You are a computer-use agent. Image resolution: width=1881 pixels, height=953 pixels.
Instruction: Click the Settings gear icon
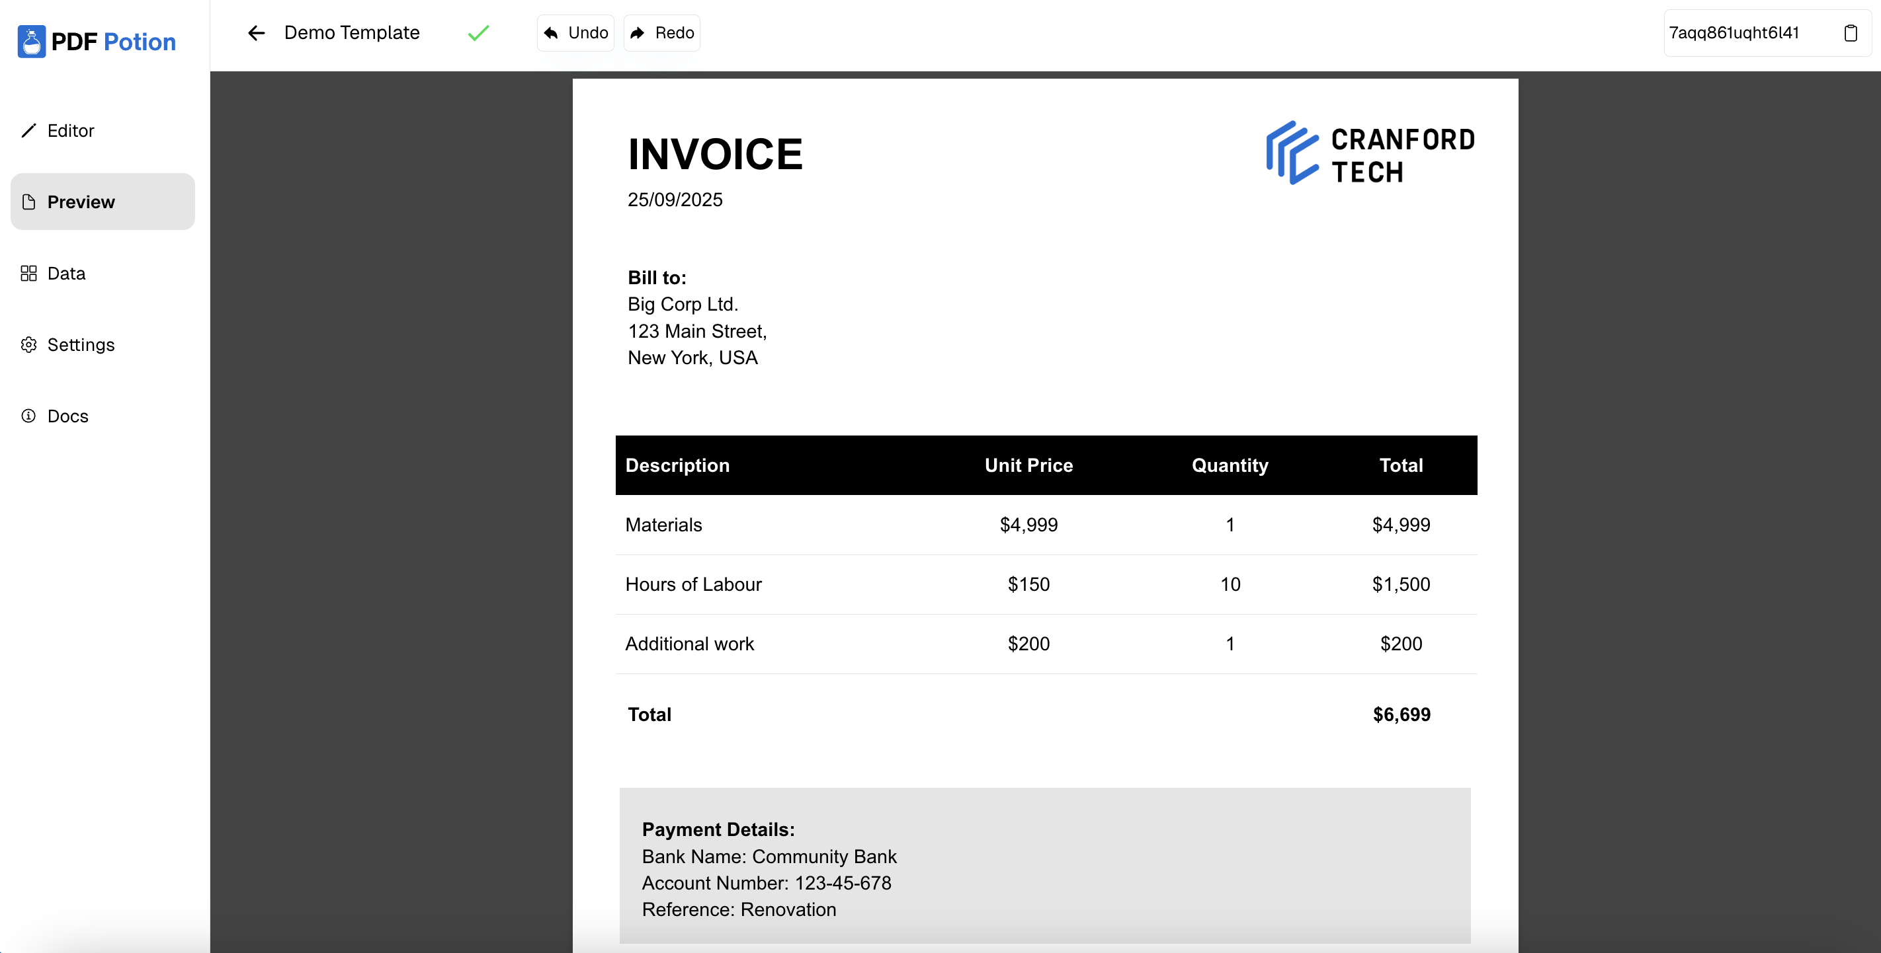[28, 344]
